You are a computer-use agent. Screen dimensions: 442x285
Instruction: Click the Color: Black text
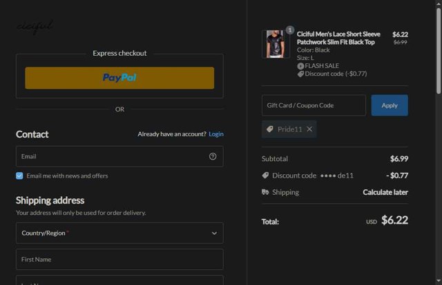click(x=313, y=50)
